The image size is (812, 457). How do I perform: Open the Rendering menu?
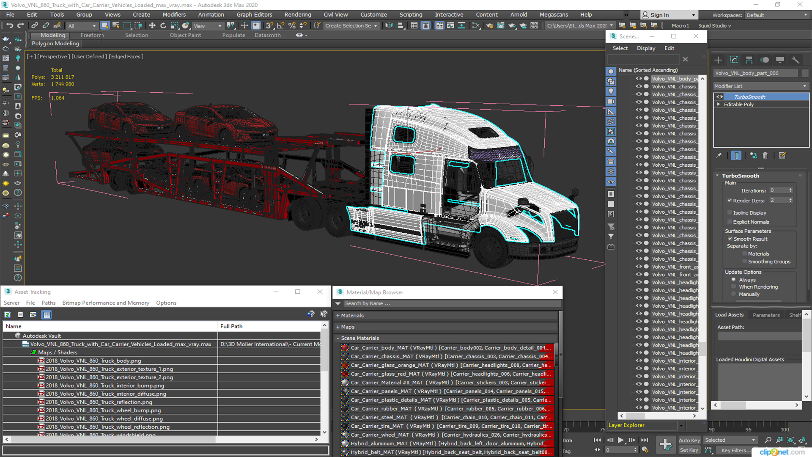pos(298,14)
